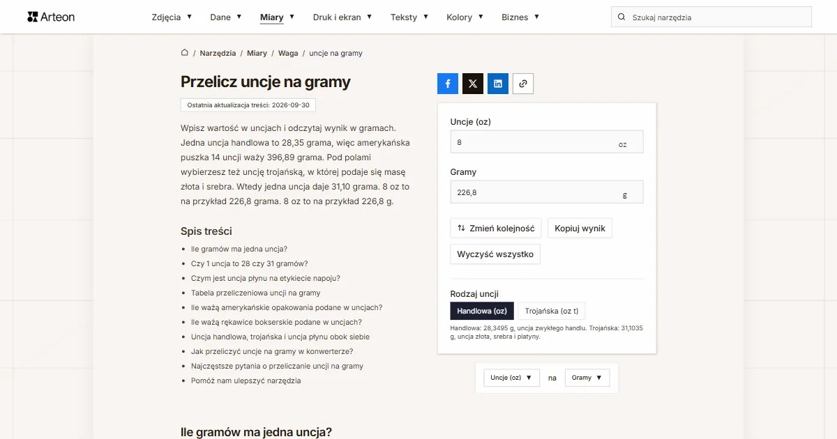
Task: Share page on X
Action: pyautogui.click(x=473, y=84)
